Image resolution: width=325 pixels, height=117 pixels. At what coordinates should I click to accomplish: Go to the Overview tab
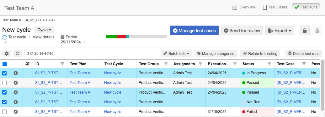click(x=243, y=7)
